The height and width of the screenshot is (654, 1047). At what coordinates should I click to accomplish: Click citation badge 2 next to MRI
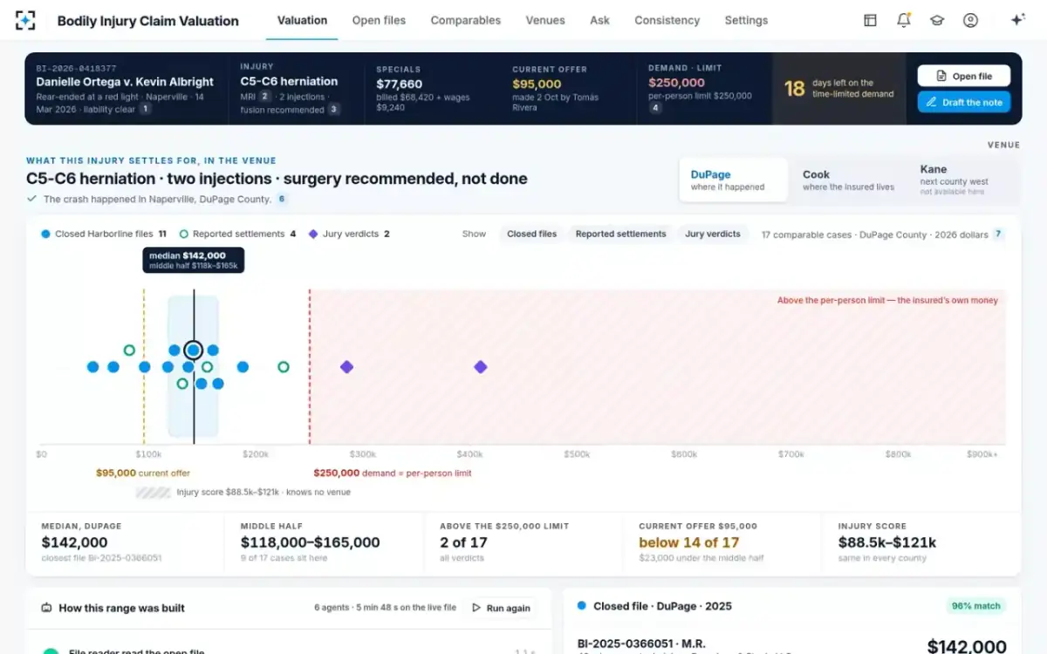click(x=265, y=97)
